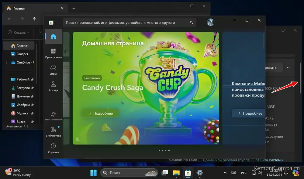
Task: Open Settings from the taskbar gear icon
Action: [199, 173]
